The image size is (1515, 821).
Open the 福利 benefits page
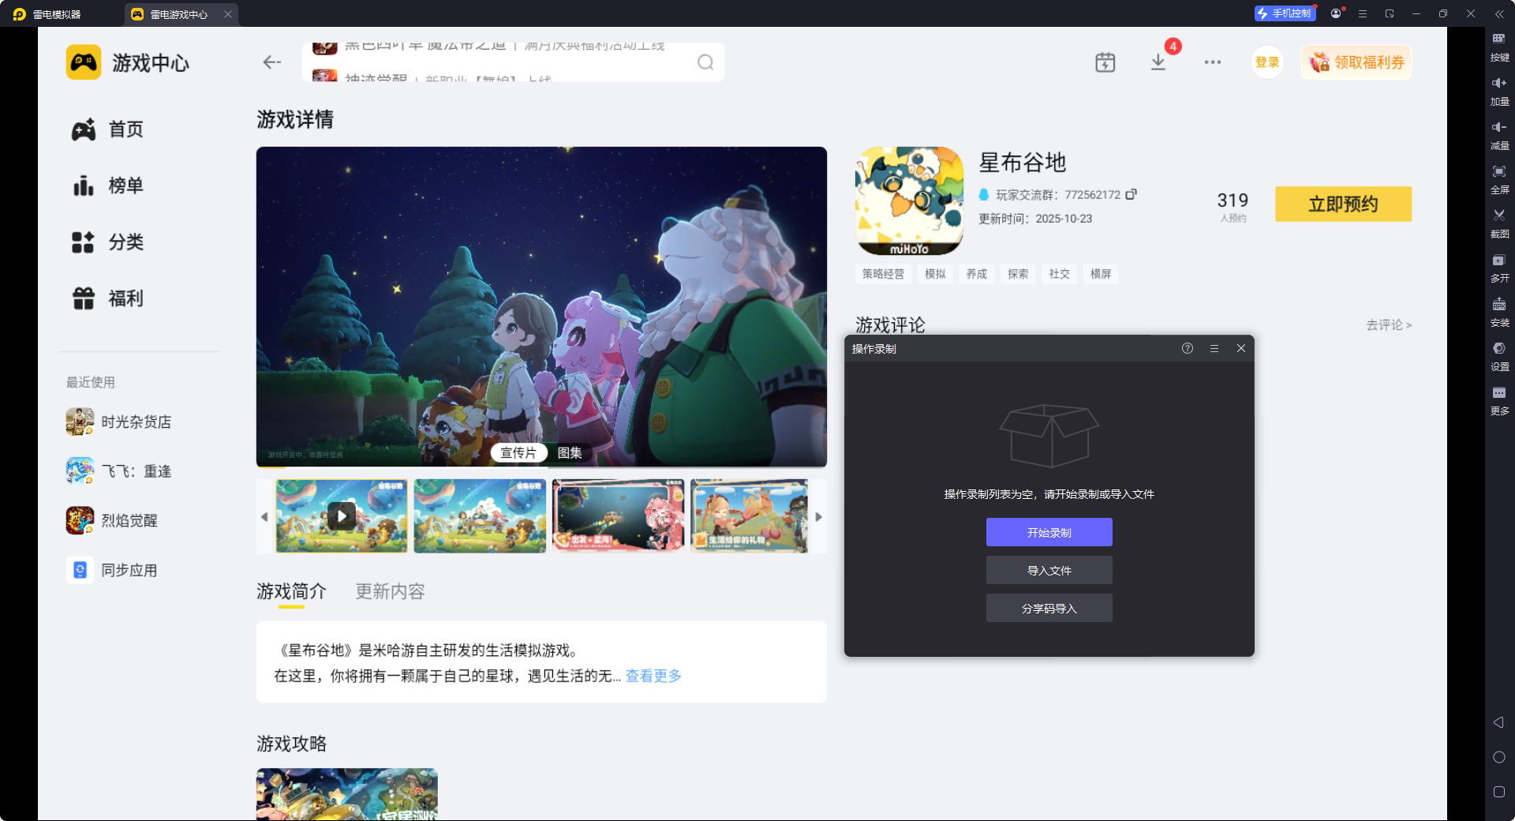coord(107,298)
